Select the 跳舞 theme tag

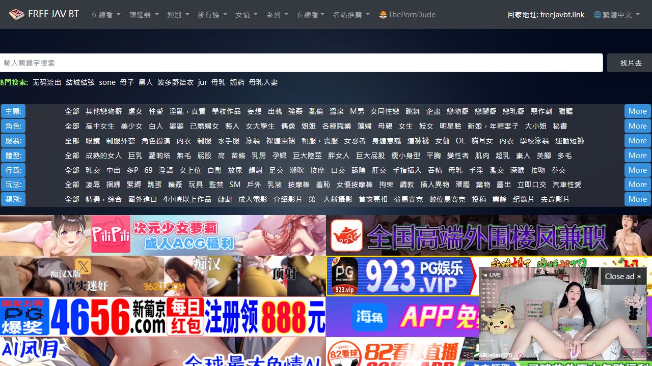pos(413,111)
